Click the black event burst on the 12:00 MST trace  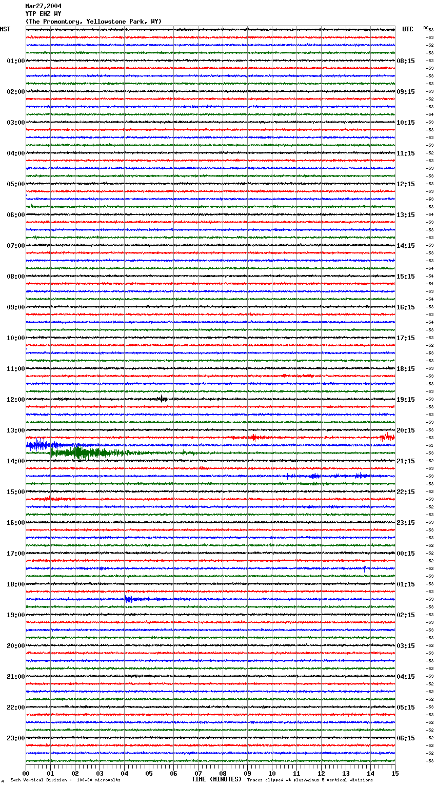[162, 399]
